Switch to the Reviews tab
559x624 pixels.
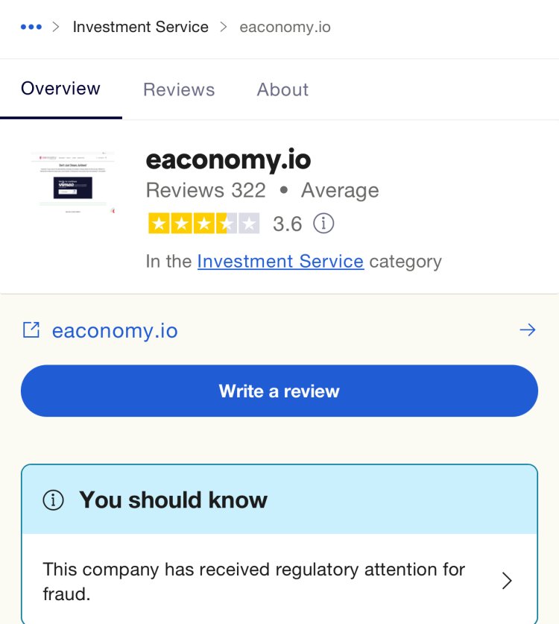[179, 89]
